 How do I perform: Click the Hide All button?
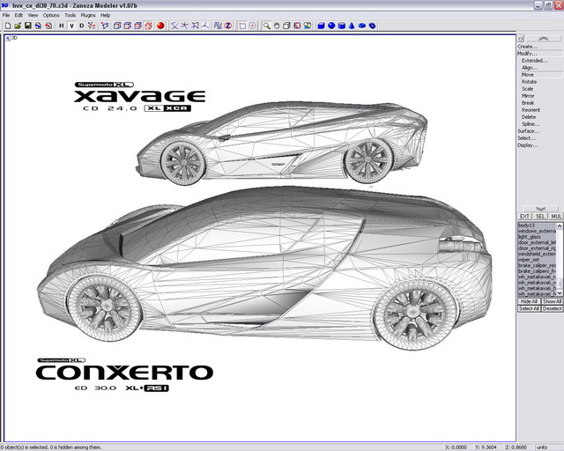529,301
